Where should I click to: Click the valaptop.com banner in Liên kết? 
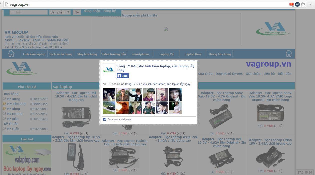coord(27,159)
